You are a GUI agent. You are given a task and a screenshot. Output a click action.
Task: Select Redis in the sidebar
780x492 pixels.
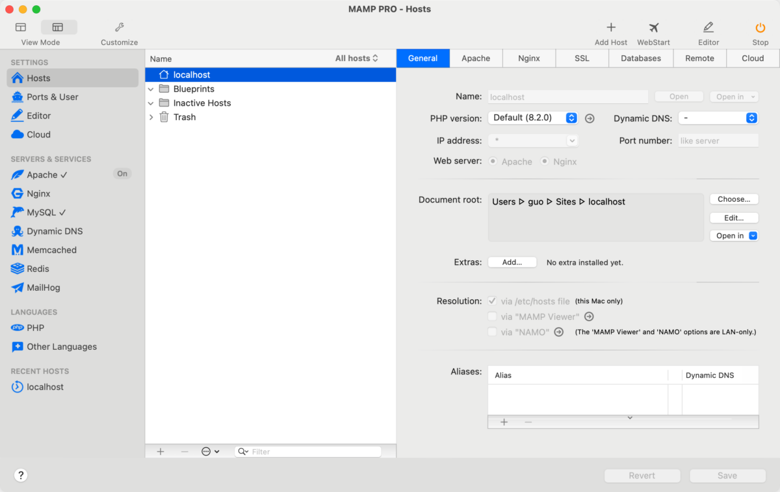click(x=73, y=269)
